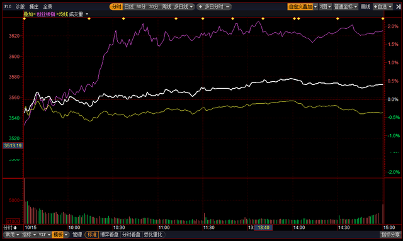Switch to the 日线 daily chart tab
The height and width of the screenshot is (241, 403).
(128, 7)
